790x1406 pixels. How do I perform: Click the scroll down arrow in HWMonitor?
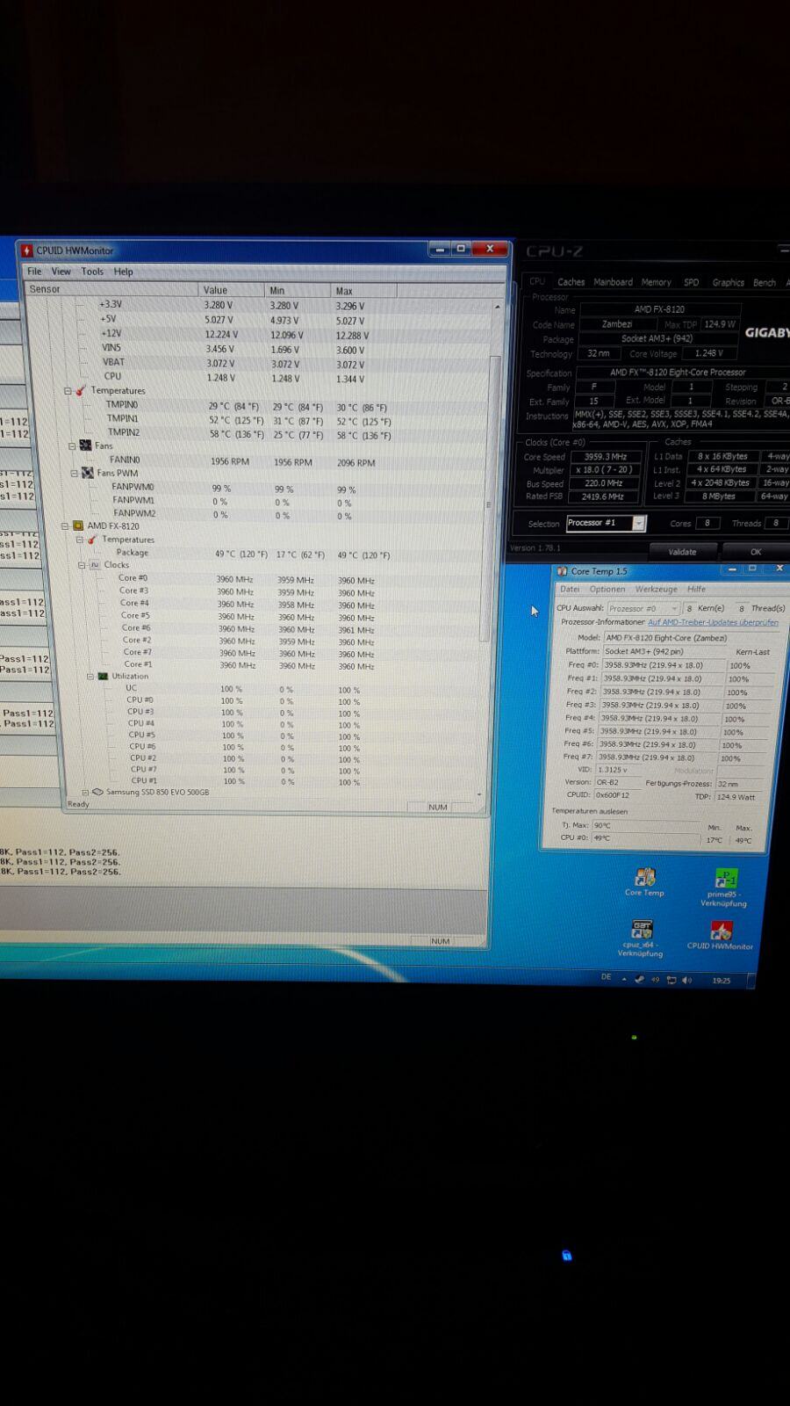480,794
